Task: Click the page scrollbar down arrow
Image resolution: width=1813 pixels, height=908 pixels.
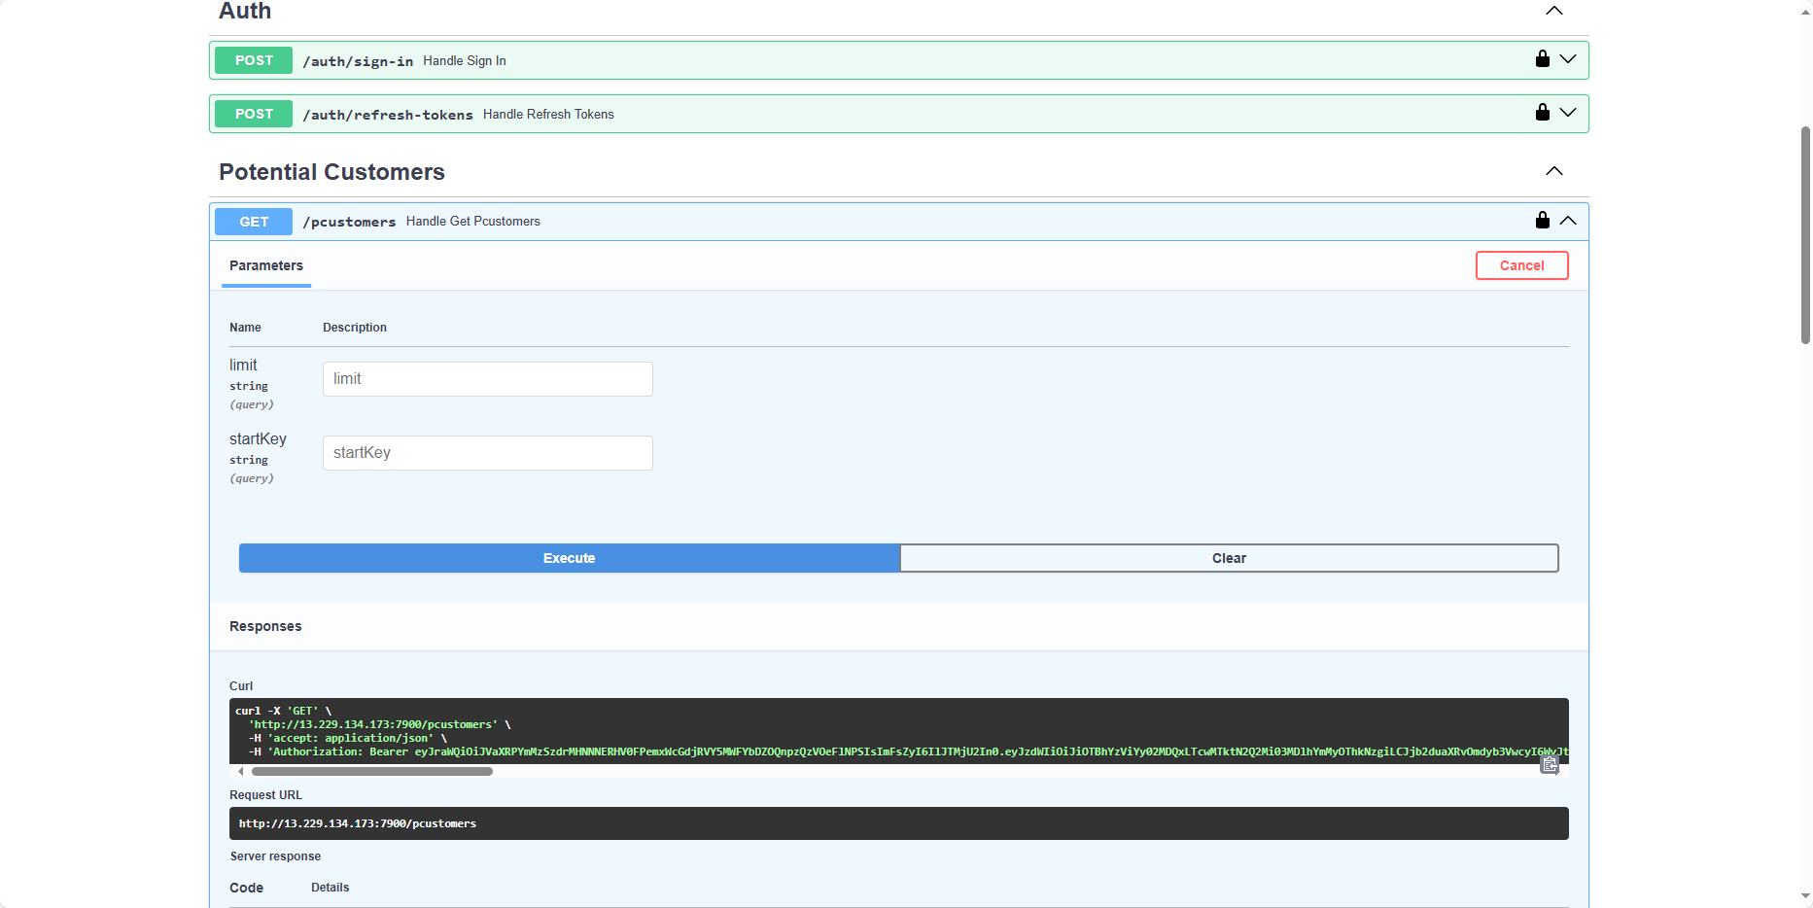Action: (x=1805, y=895)
